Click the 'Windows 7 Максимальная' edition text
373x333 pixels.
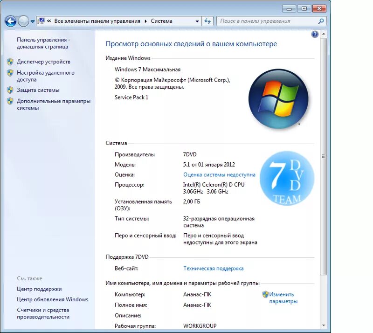coord(147,69)
